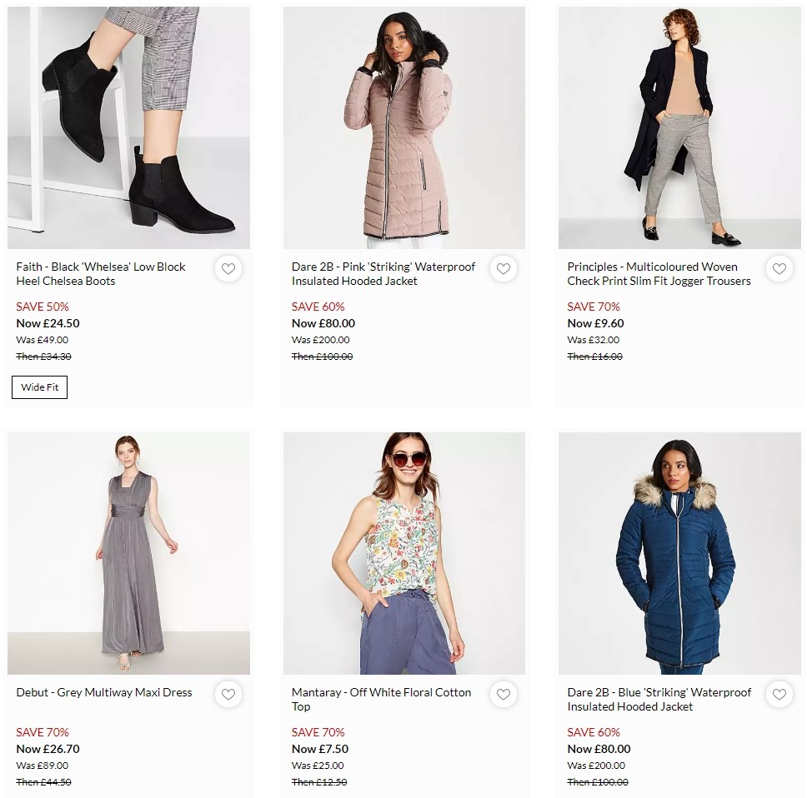Add the grey maxi dress to wishlist
Screen dimensions: 807x798
228,694
